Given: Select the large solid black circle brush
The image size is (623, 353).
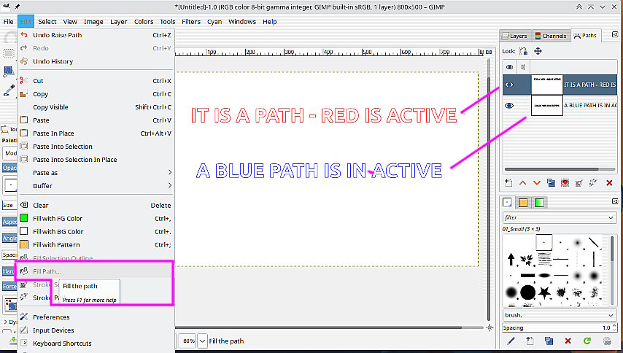Looking at the screenshot, I should (x=527, y=292).
